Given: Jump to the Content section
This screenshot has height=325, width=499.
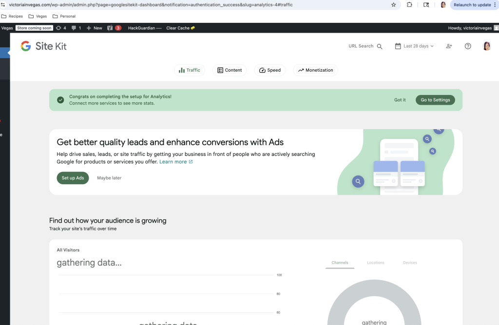Looking at the screenshot, I should tap(230, 70).
